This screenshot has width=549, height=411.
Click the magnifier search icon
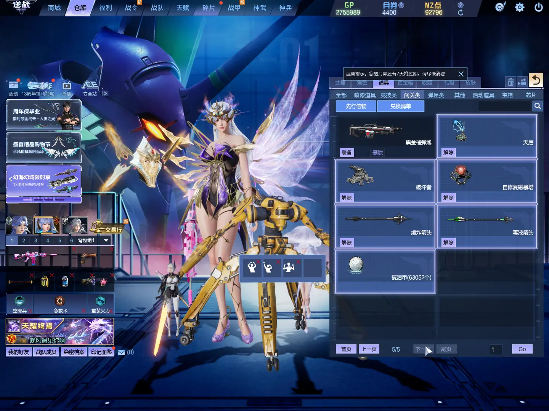click(537, 106)
